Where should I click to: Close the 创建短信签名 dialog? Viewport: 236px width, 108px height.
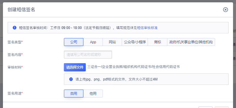225,10
